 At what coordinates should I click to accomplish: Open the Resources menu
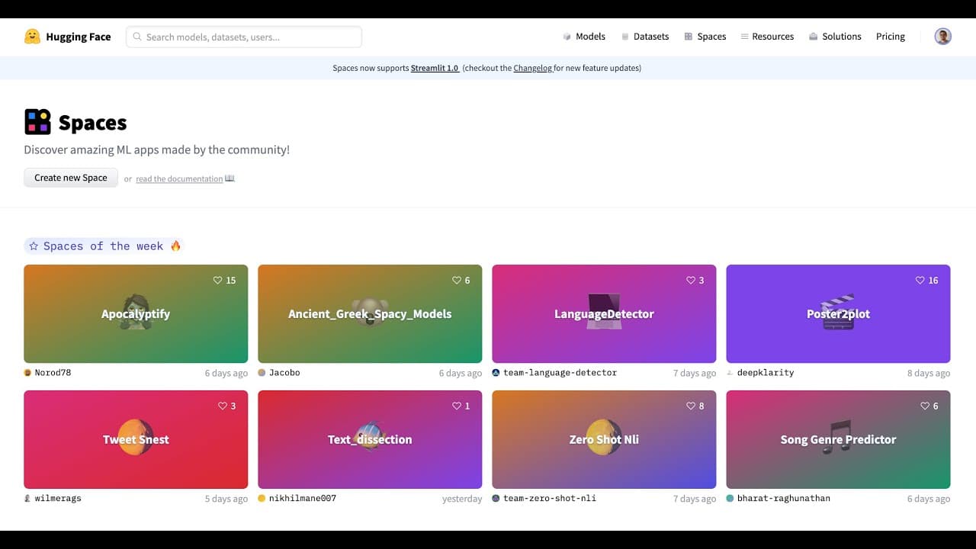click(x=767, y=37)
